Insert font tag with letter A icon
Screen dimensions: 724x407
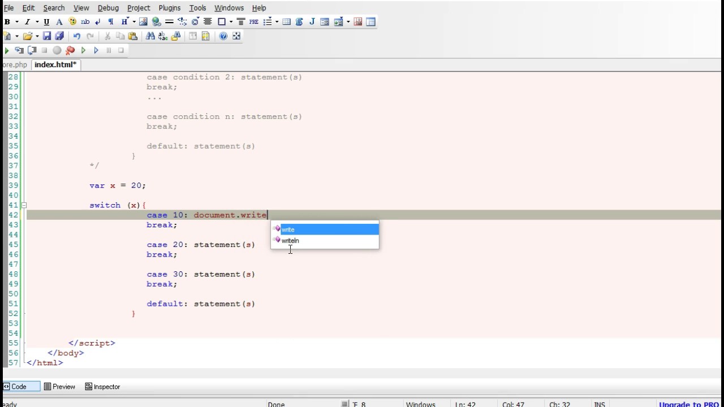coord(59,22)
